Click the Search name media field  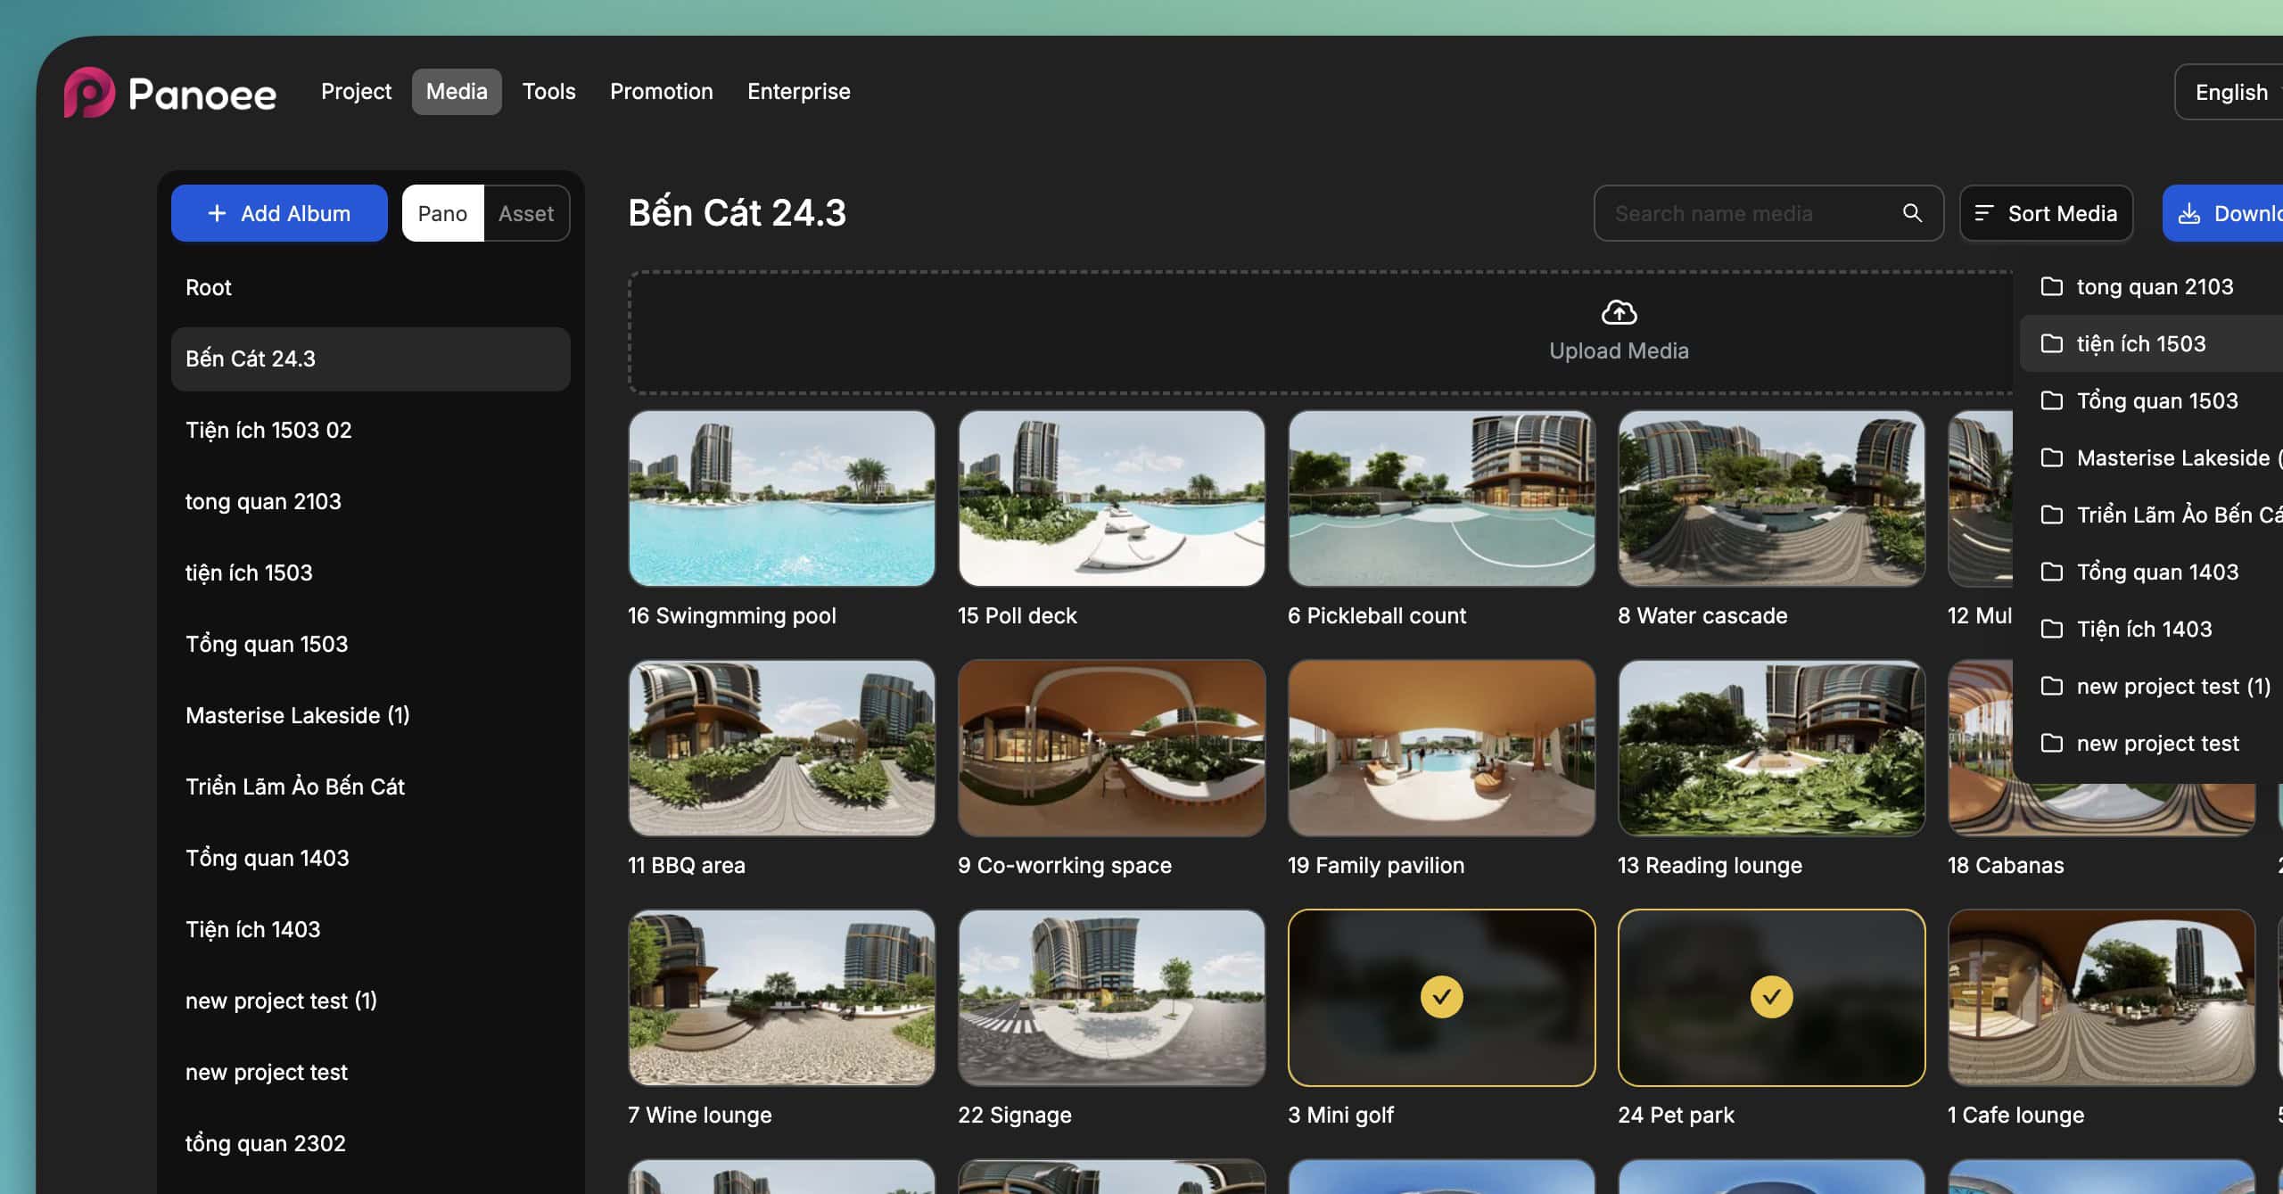pos(1748,213)
